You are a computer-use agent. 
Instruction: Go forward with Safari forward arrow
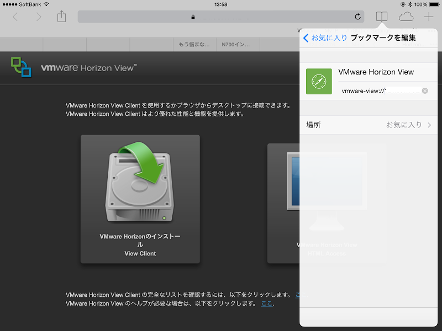point(39,17)
